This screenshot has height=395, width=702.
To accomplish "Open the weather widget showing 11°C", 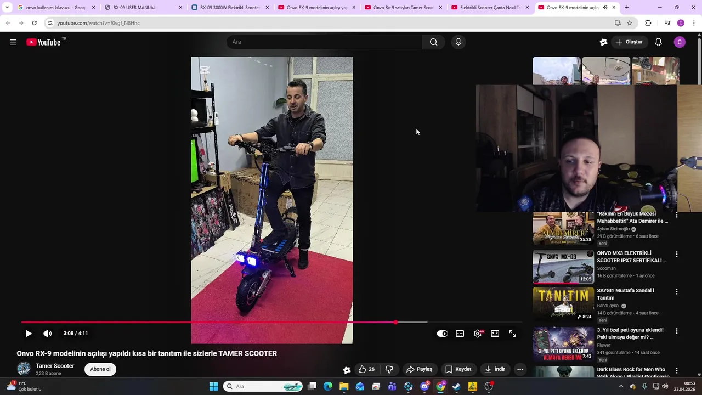I will tap(25, 386).
